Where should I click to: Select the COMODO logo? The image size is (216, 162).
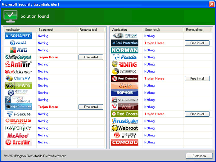[125, 142]
